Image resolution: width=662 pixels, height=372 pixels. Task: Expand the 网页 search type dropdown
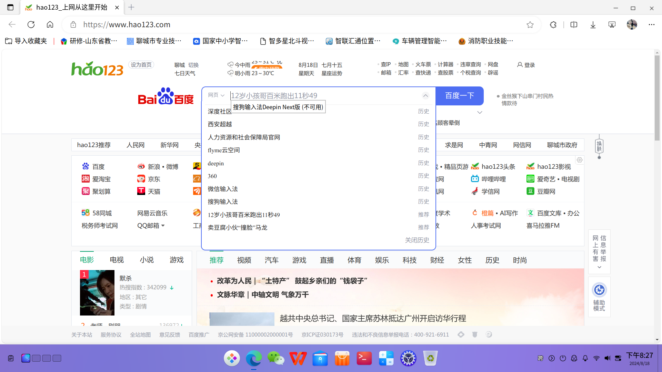[x=216, y=95]
